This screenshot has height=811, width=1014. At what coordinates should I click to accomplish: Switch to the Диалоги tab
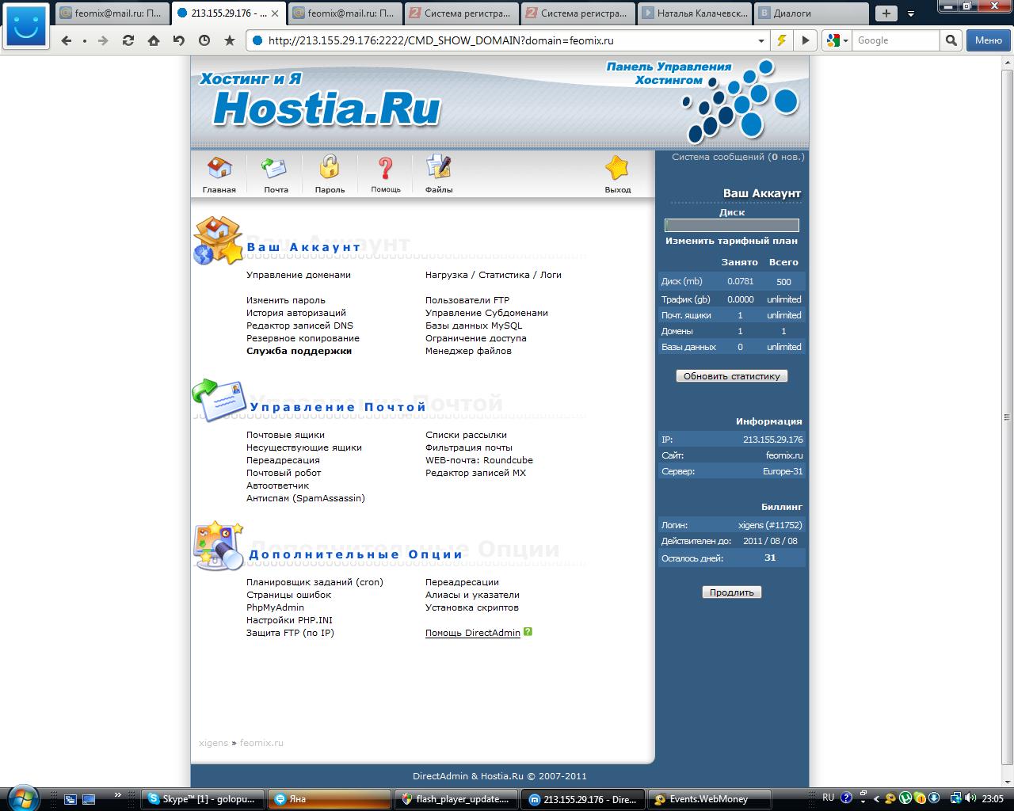811,13
